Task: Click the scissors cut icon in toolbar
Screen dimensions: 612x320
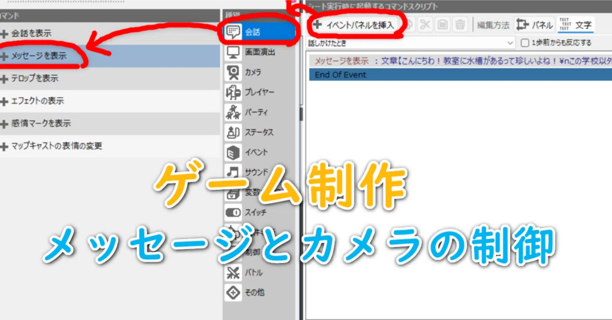Action: point(425,24)
